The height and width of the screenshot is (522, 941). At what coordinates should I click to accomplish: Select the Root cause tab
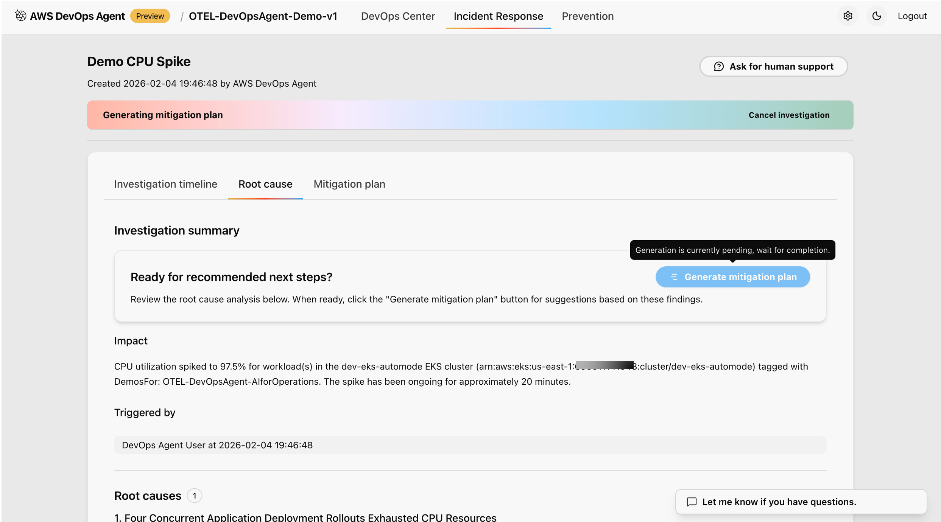(x=265, y=184)
